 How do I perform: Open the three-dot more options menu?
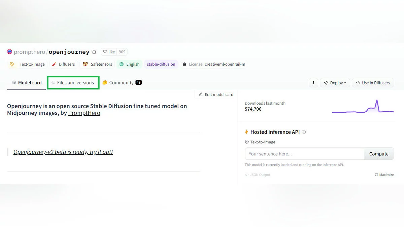coord(313,83)
